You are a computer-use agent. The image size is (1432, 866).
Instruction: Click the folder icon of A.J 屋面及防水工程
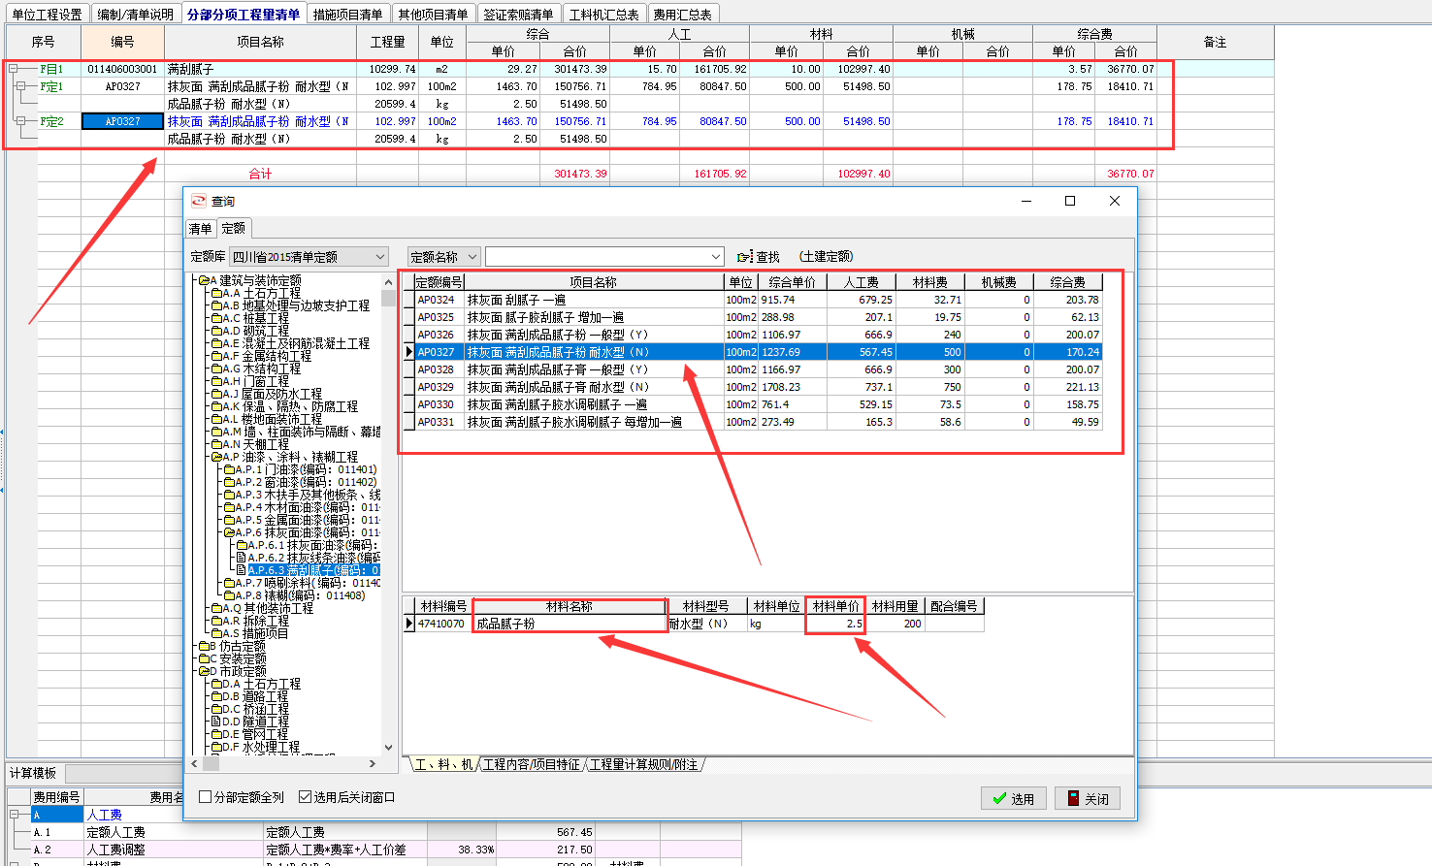[217, 394]
